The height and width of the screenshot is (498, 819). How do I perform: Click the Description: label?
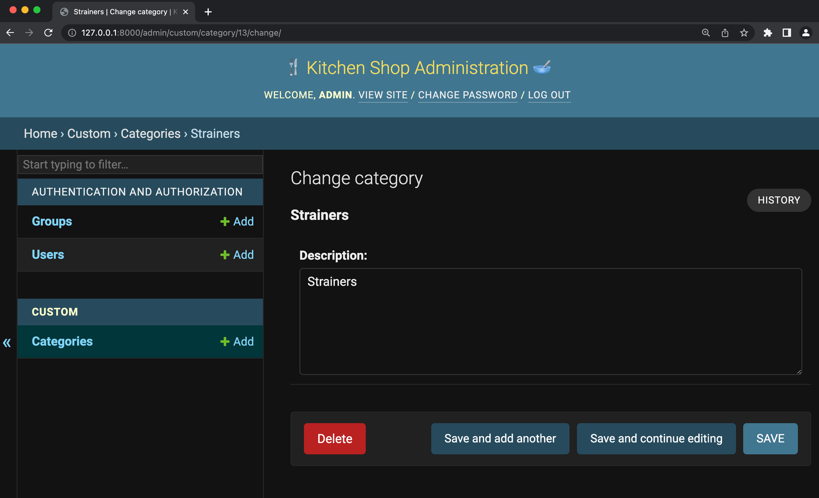pos(333,255)
